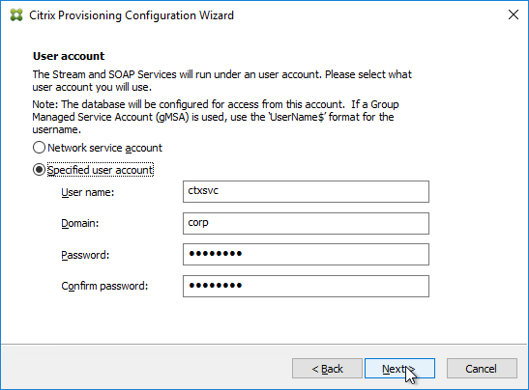Choose the Specified user account radio button
The image size is (529, 390).
pos(39,169)
